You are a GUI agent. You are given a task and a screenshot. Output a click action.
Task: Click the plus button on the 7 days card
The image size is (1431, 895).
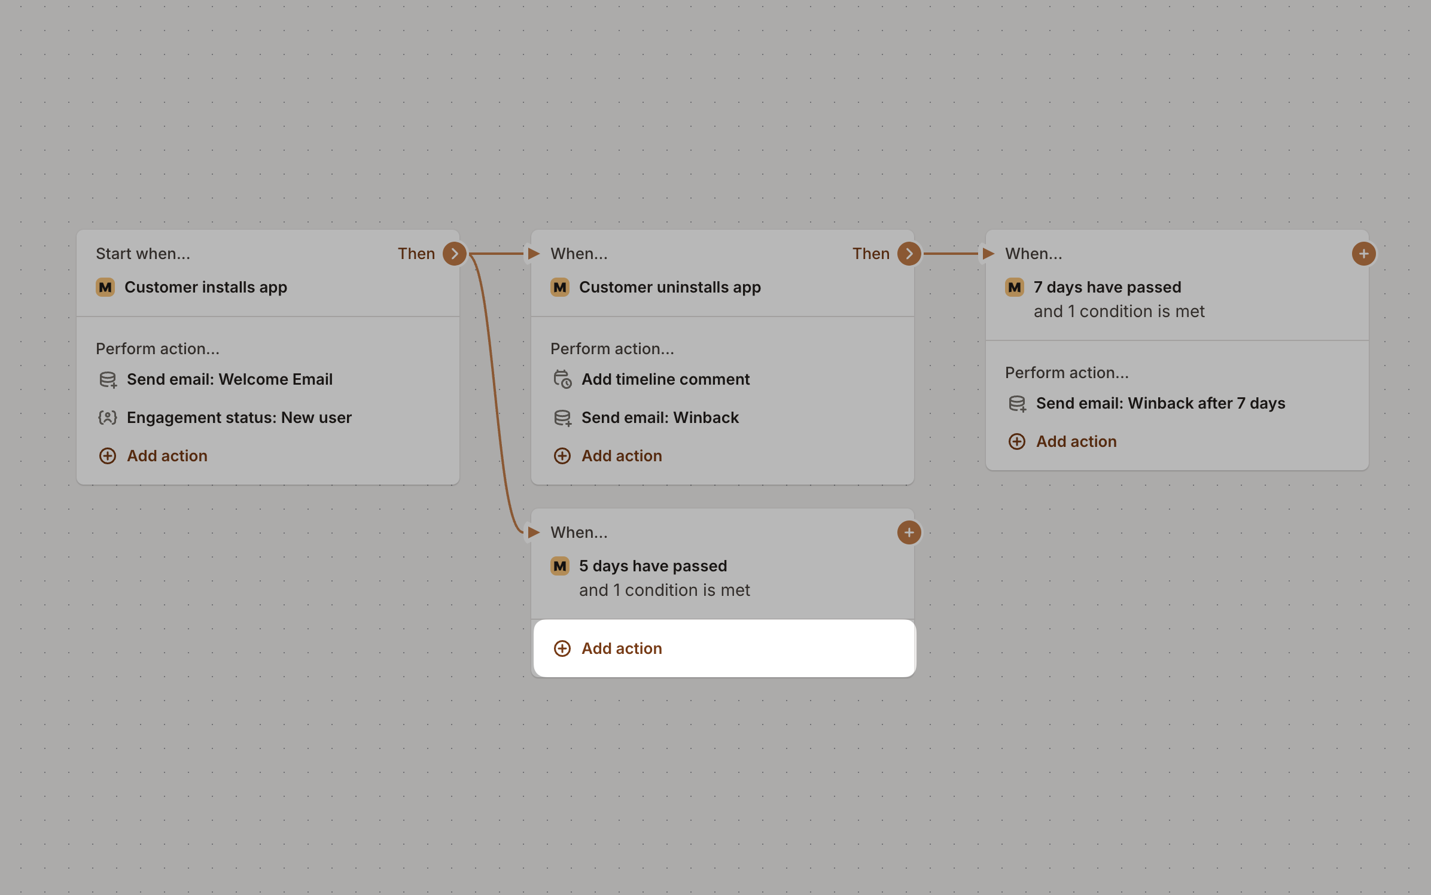(x=1363, y=253)
